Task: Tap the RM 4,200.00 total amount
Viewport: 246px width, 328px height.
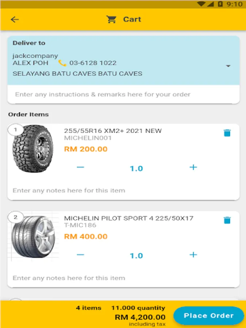Action: click(140, 317)
